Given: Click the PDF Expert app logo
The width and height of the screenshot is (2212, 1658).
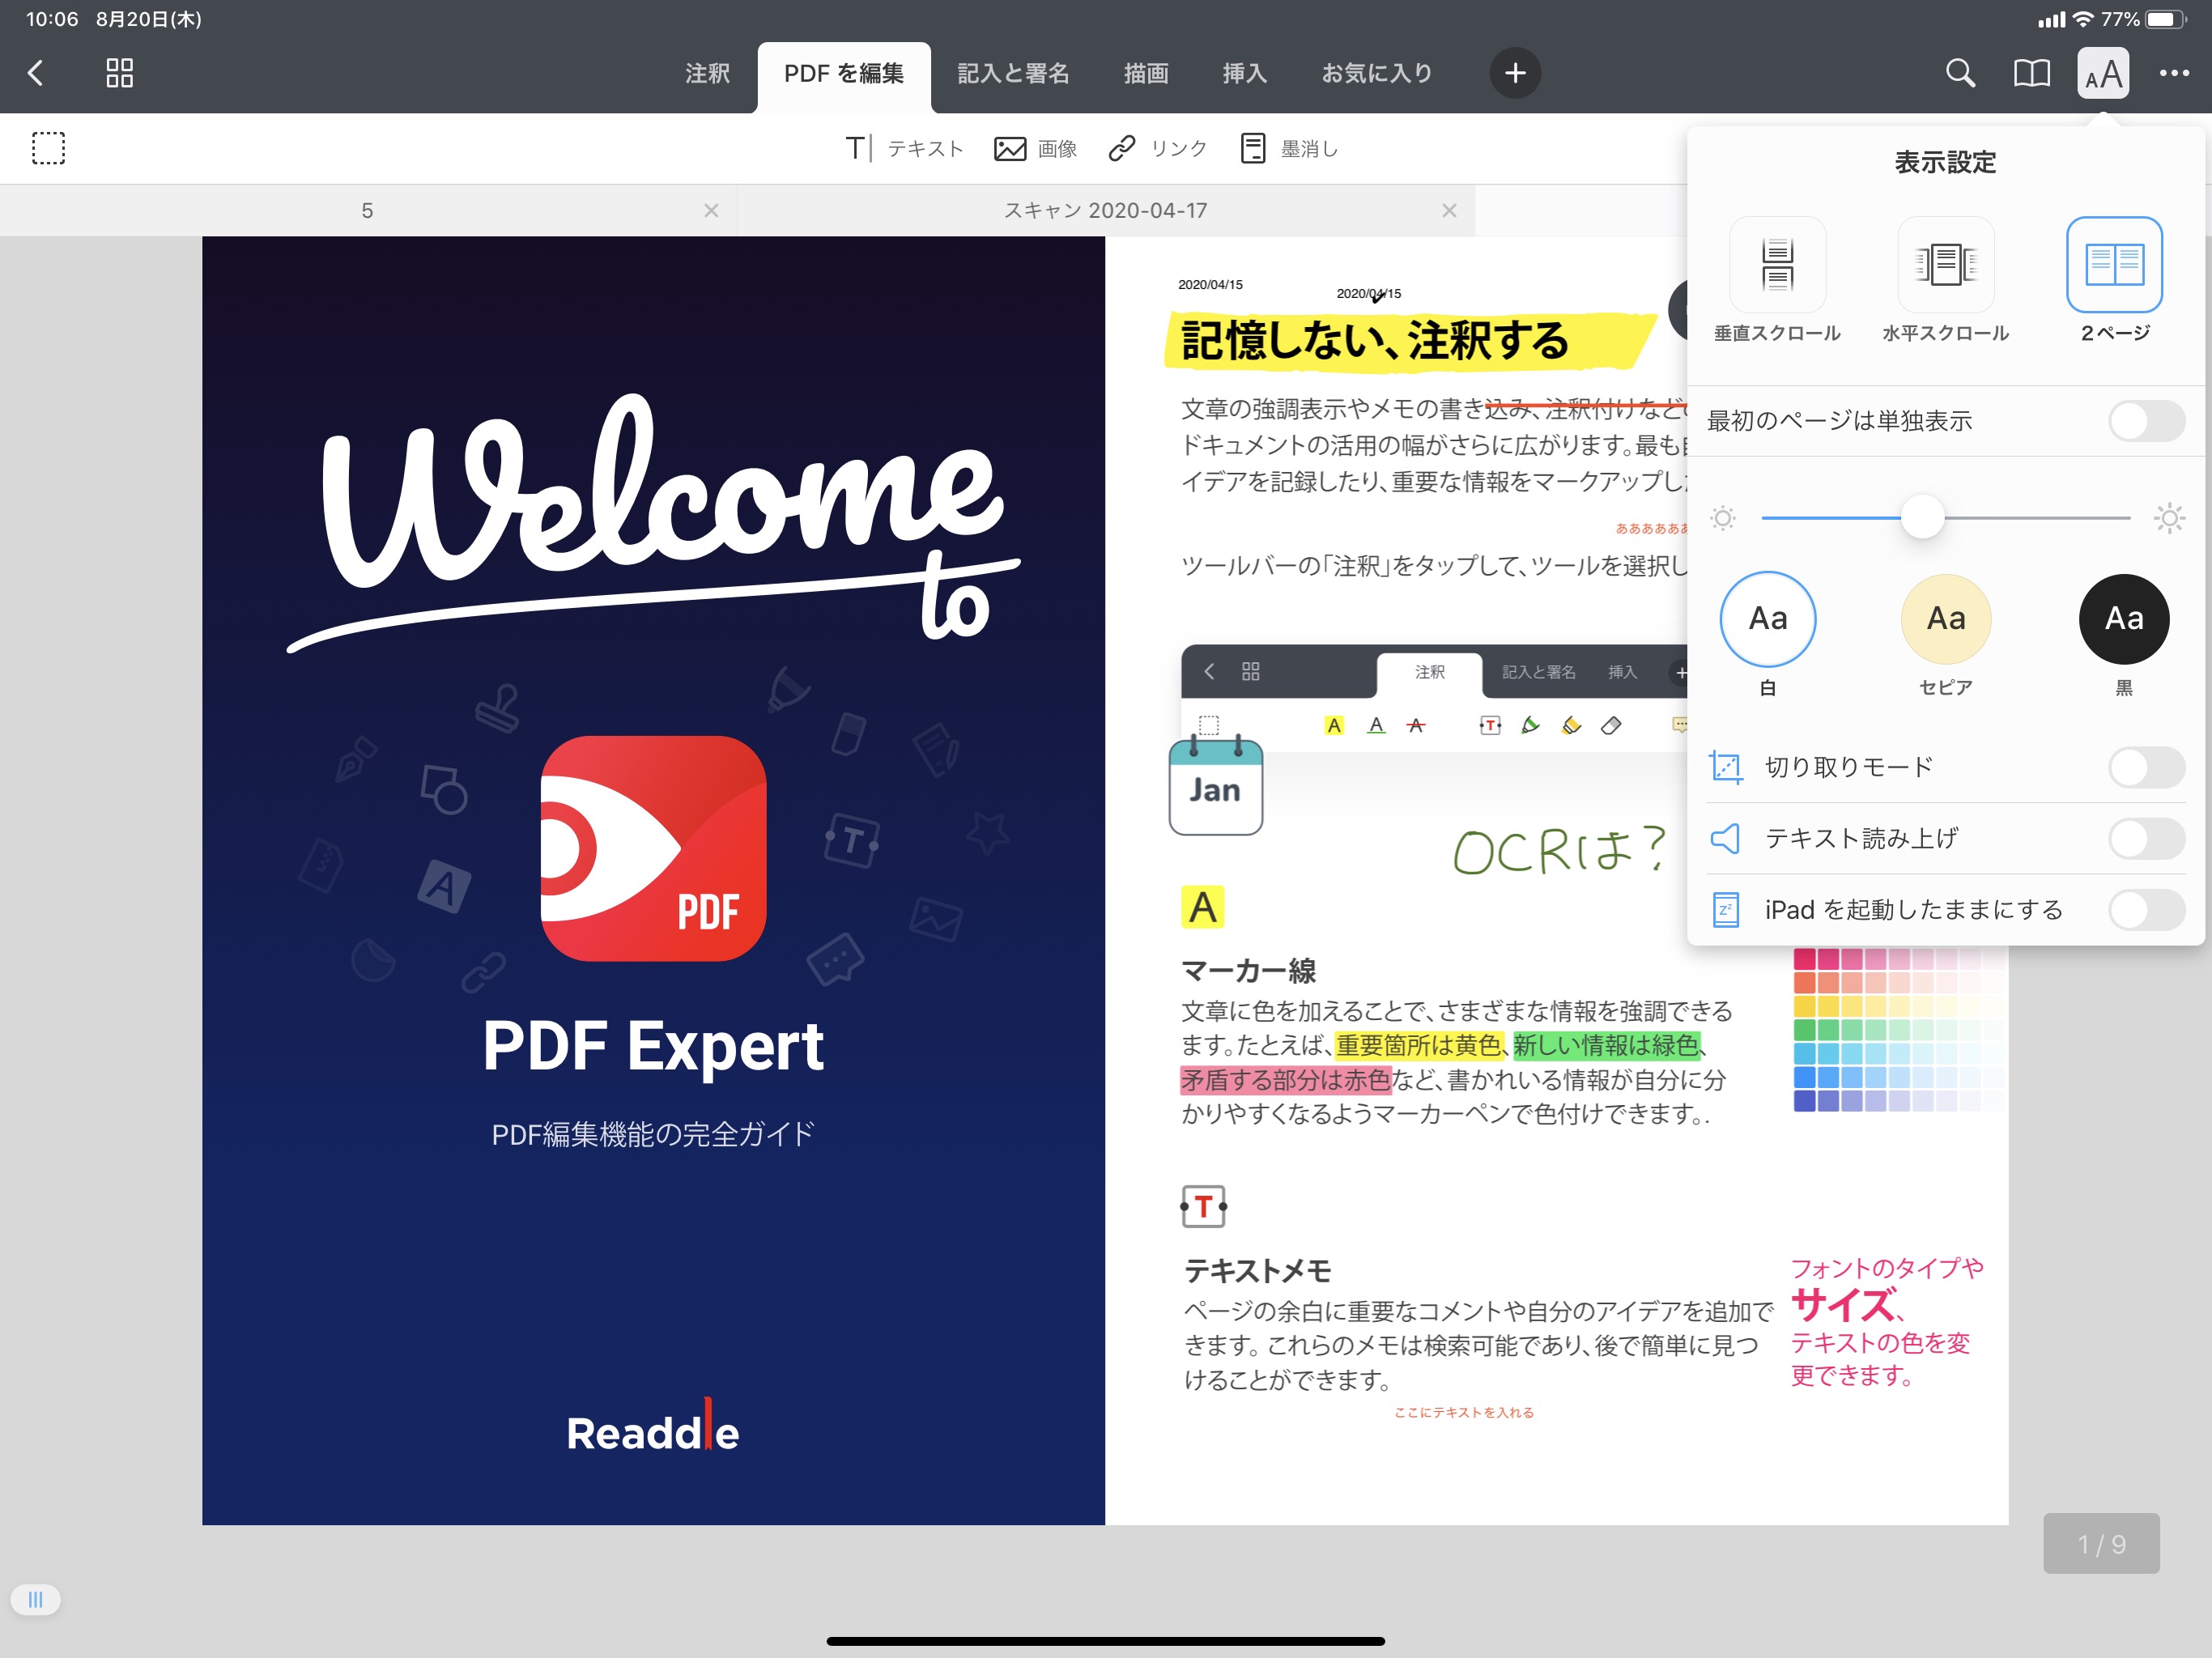Looking at the screenshot, I should click(x=653, y=848).
